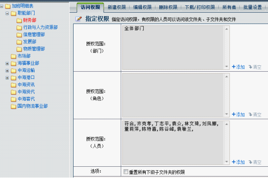Screen dimensions: 268x178
Task: Click the 人员 box scroll down arrow
Action: tap(227, 161)
